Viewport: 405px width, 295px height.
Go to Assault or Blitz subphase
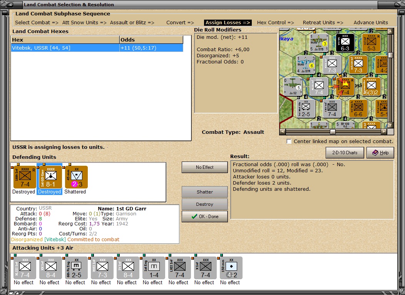pos(132,22)
